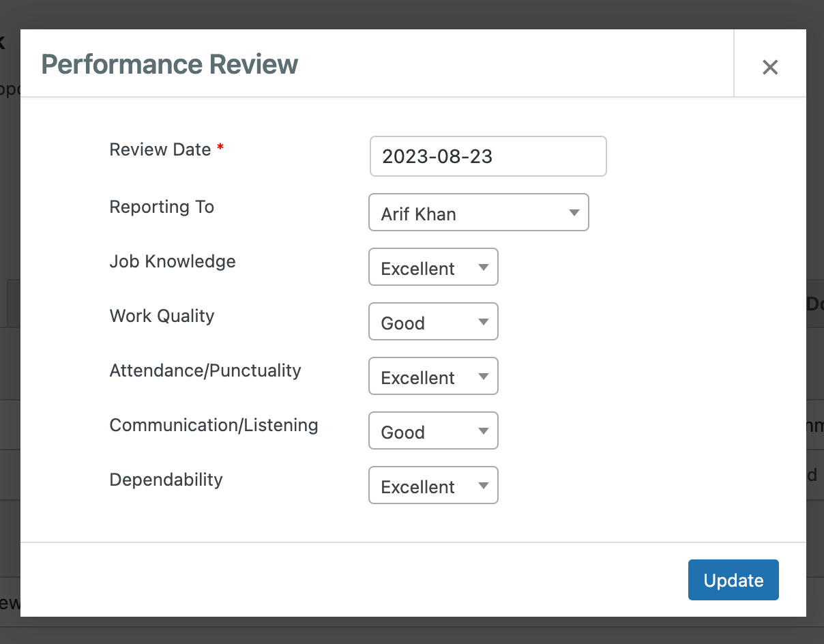Expand the Work Quality rating selector

(433, 321)
